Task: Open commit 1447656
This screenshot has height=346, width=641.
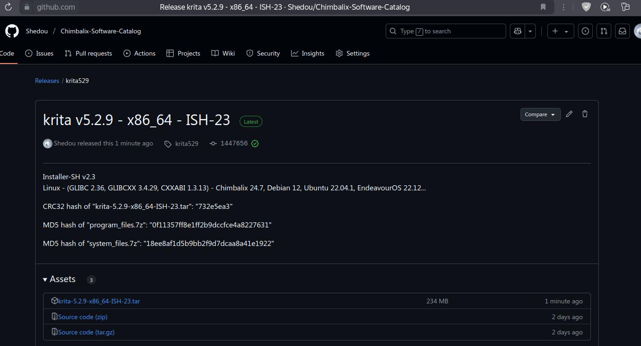Action: point(234,144)
